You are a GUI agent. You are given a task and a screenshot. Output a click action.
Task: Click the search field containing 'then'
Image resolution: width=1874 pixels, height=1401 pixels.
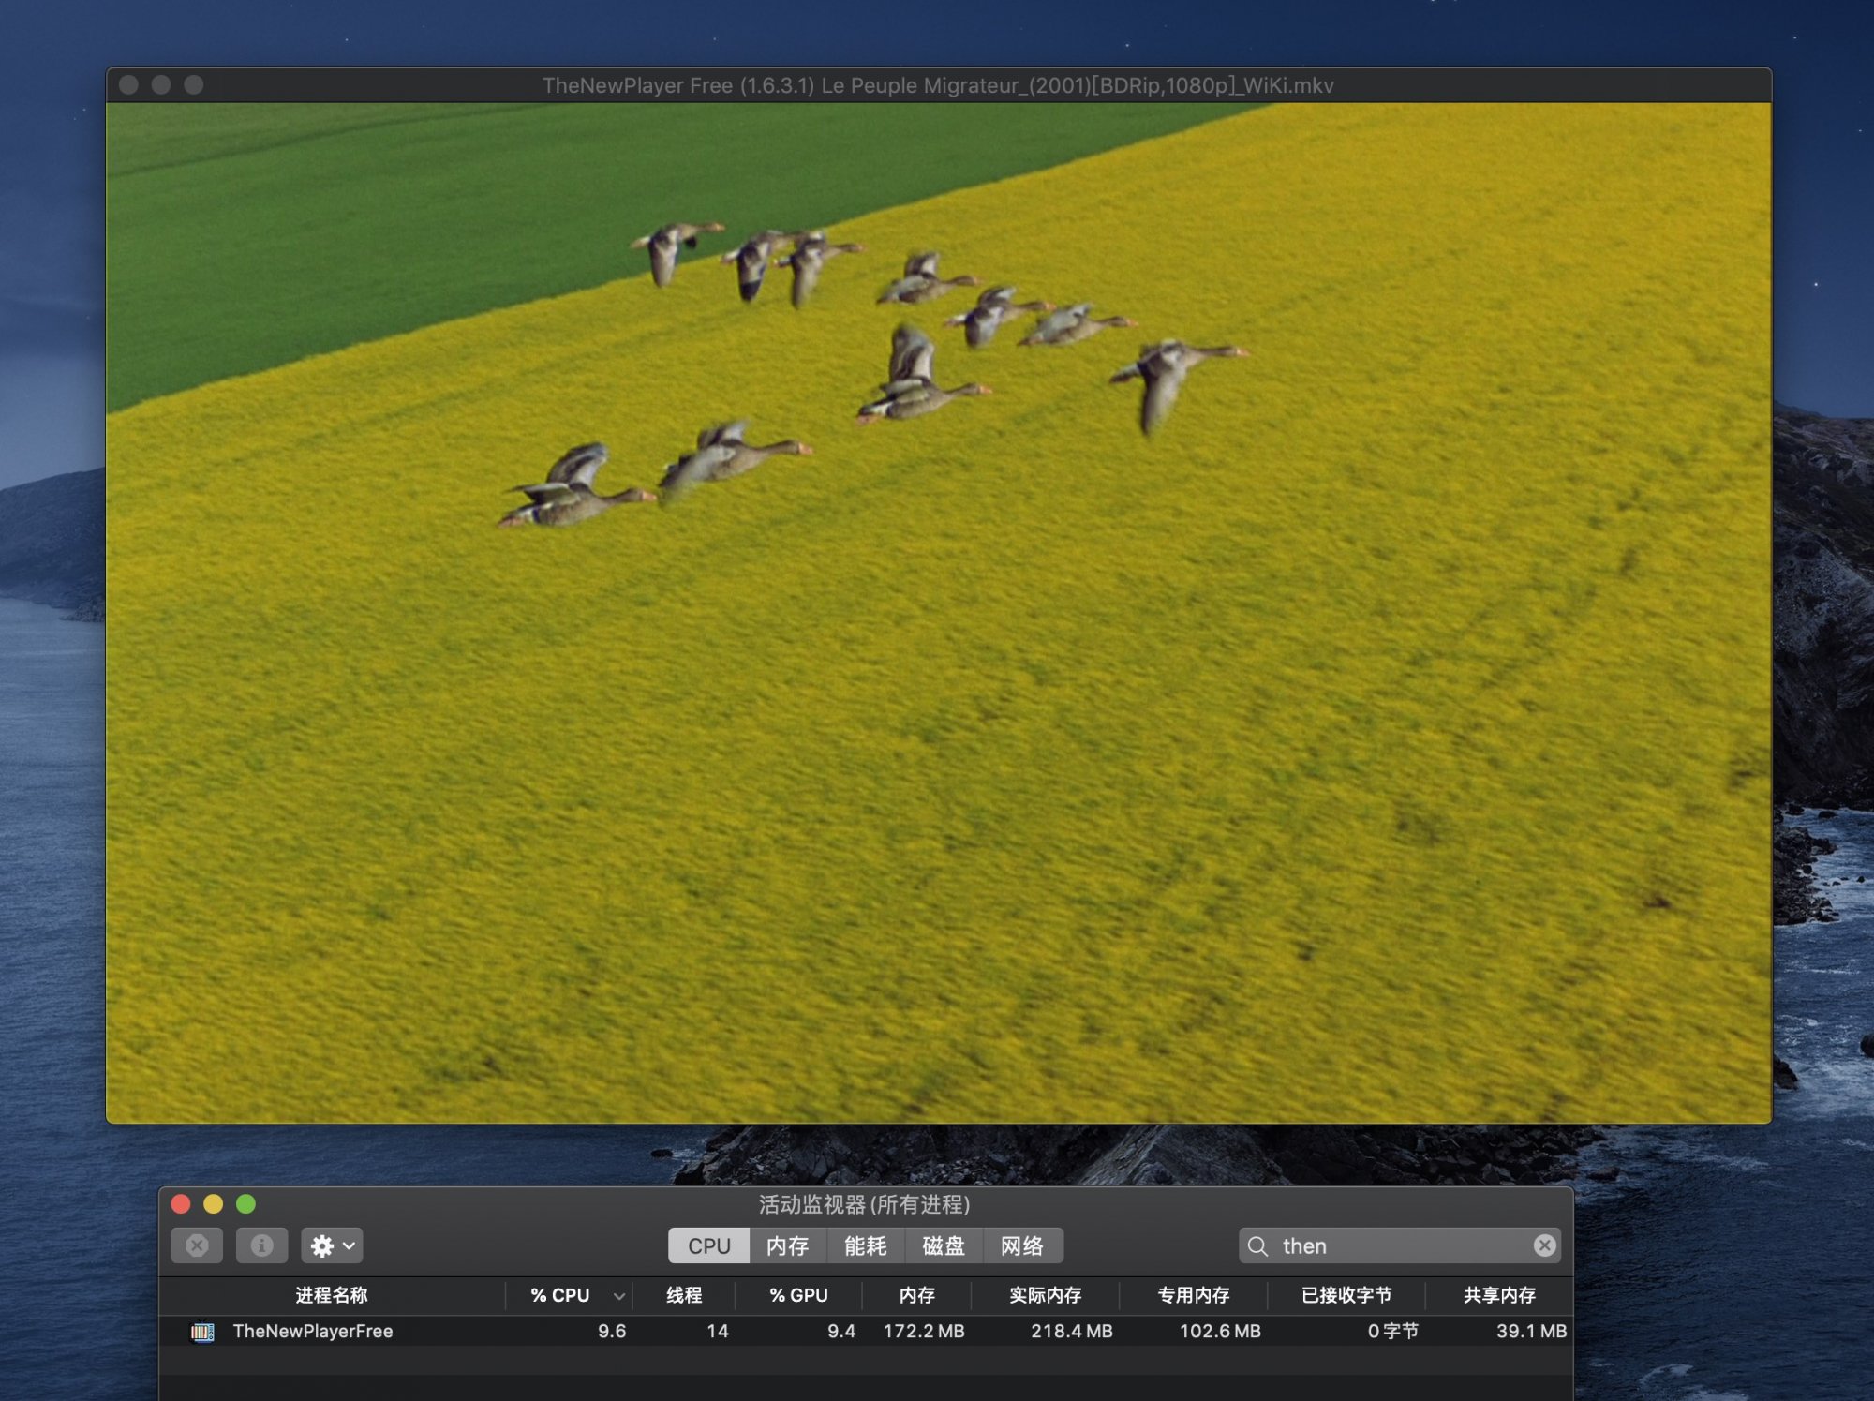point(1399,1245)
